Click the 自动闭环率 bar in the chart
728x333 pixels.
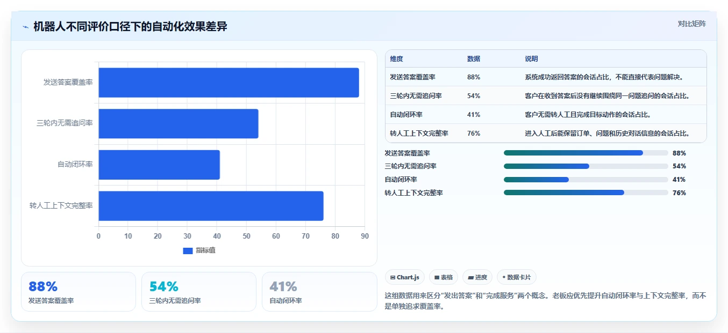[159, 165]
